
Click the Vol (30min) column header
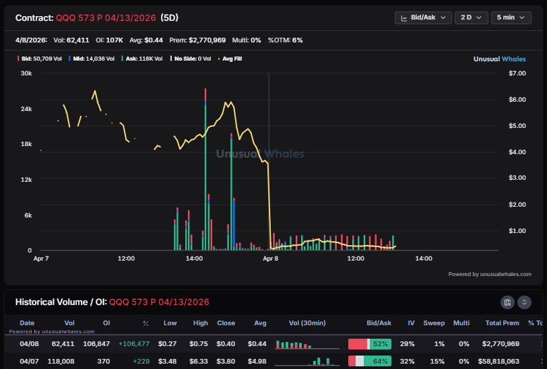(307, 323)
